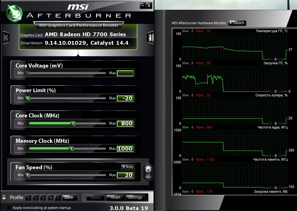This screenshot has width=297, height=211.
Task: Click the Power Limit slider handle
Action: [x=28, y=98]
